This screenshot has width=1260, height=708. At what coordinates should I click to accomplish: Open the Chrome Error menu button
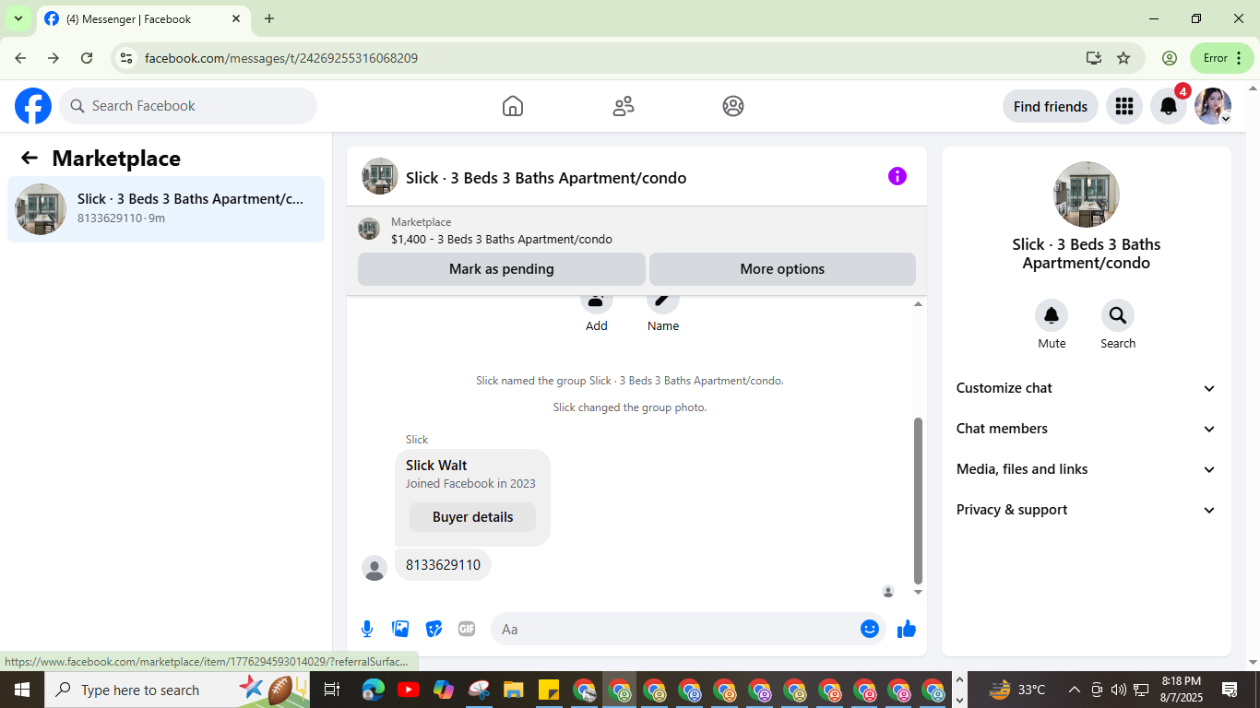click(1222, 58)
